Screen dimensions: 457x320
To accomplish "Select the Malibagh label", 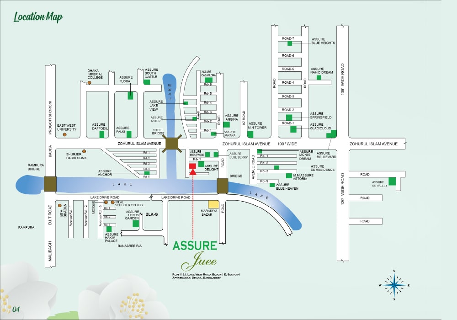I will [x=50, y=251].
